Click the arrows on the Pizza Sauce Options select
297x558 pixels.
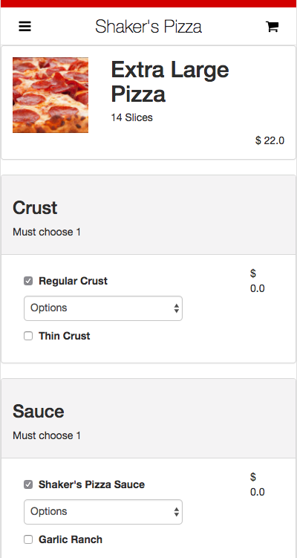pos(177,512)
